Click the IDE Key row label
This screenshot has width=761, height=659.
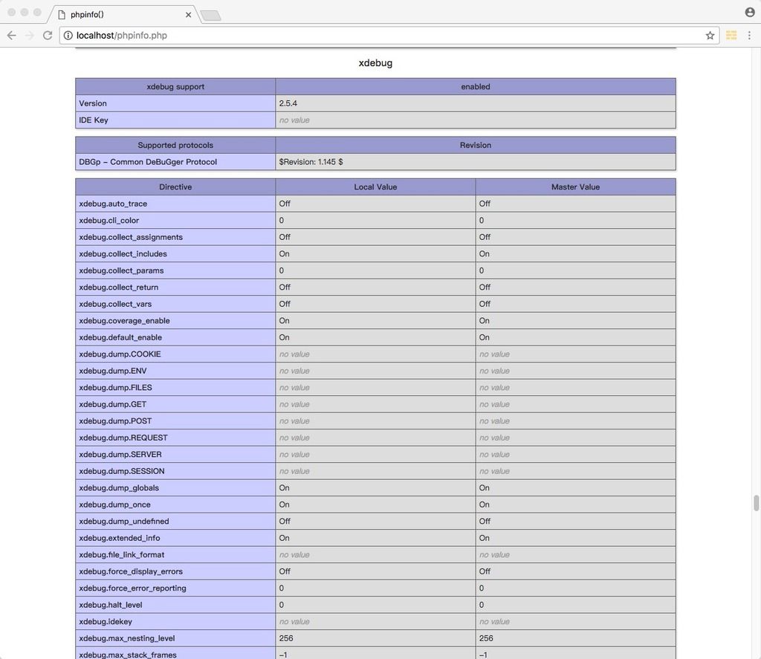(x=94, y=120)
